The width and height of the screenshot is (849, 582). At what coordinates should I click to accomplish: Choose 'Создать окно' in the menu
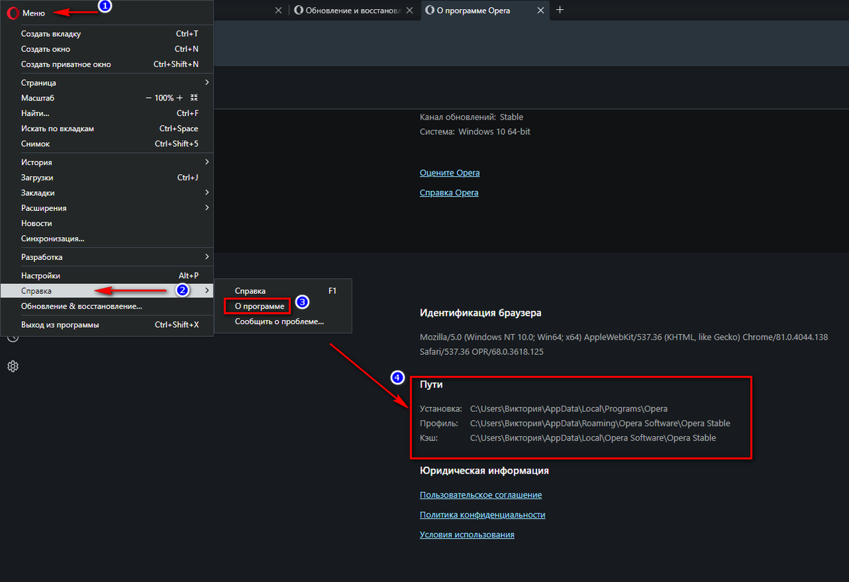pos(108,49)
